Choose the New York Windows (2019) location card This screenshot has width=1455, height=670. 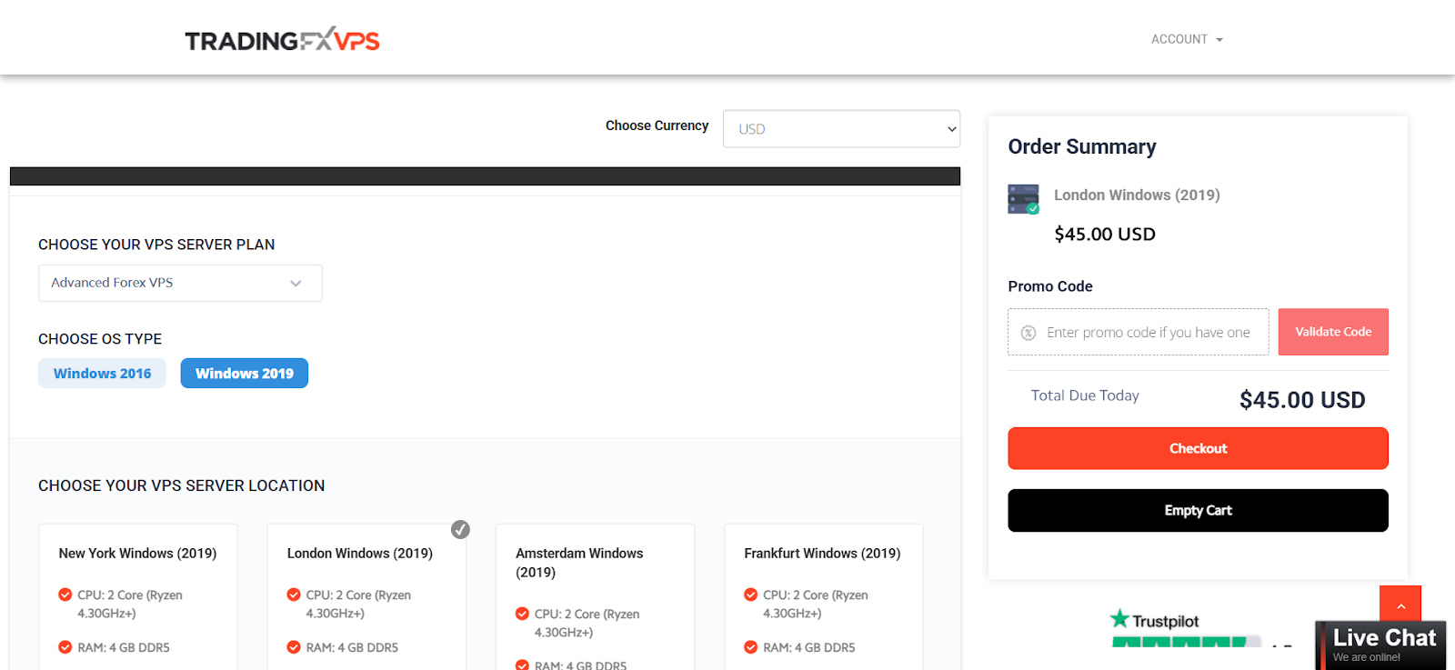point(138,596)
